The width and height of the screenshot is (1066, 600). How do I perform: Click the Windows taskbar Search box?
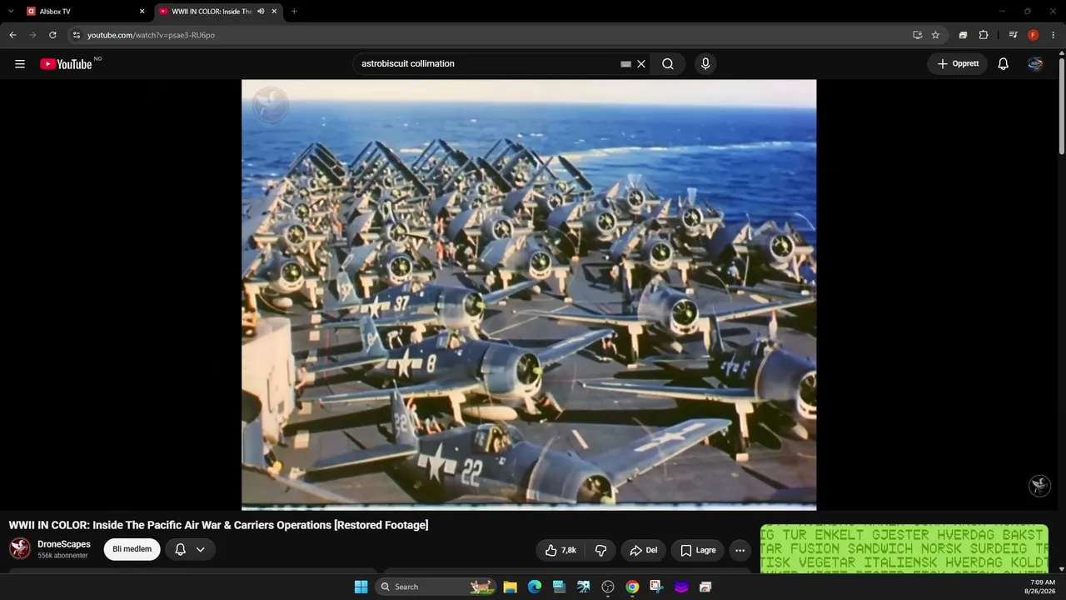point(436,587)
